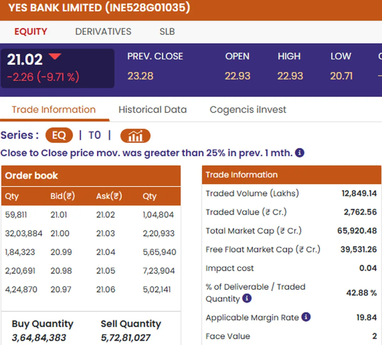
Task: Click the Prev. Close value 23.28
Action: 140,76
